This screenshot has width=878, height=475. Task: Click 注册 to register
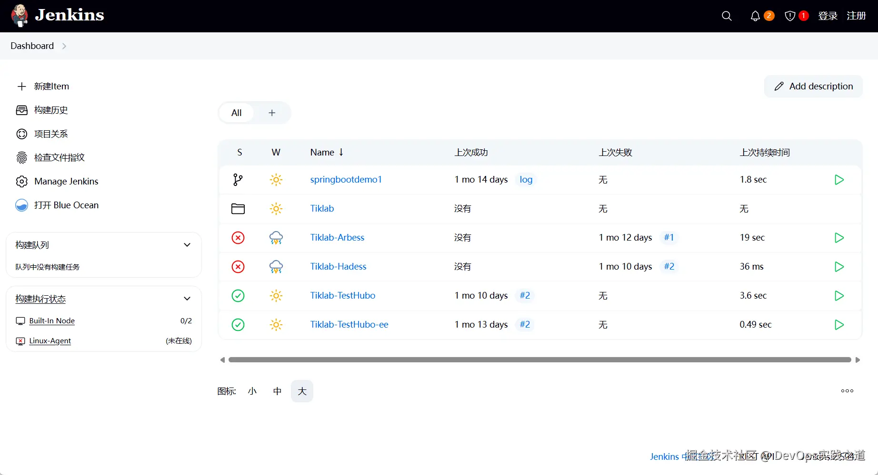pyautogui.click(x=856, y=16)
